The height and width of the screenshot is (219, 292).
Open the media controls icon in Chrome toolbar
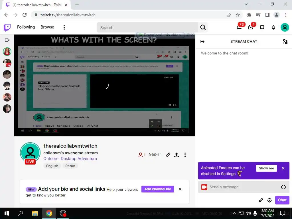pyautogui.click(x=258, y=15)
